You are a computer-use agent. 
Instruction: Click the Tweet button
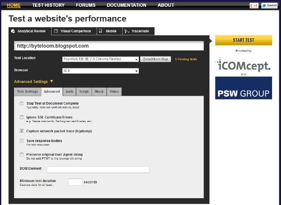(269, 6)
